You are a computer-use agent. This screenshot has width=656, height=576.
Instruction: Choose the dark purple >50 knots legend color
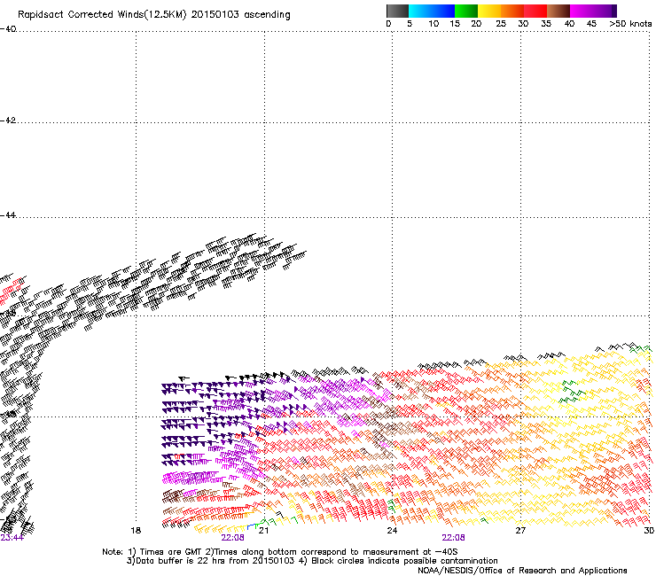tap(613, 11)
